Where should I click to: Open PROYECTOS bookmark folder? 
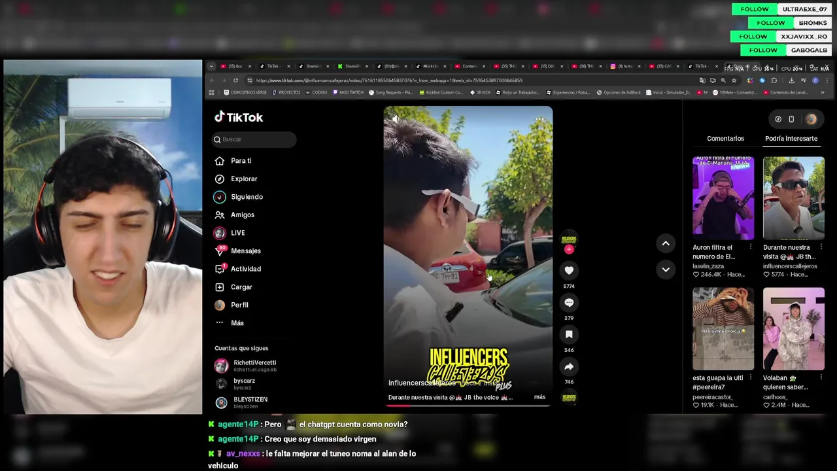(x=286, y=92)
